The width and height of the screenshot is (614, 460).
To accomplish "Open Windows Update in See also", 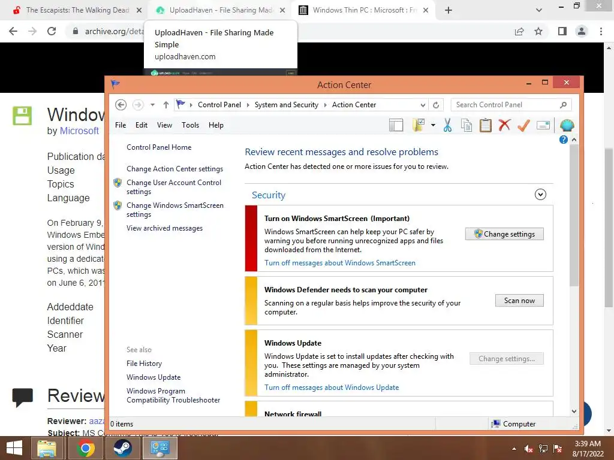I will 153,377.
